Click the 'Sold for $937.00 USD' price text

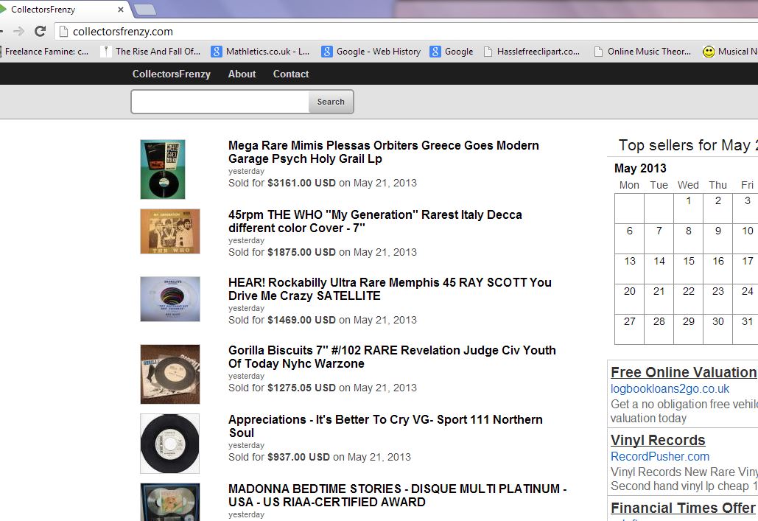(279, 457)
